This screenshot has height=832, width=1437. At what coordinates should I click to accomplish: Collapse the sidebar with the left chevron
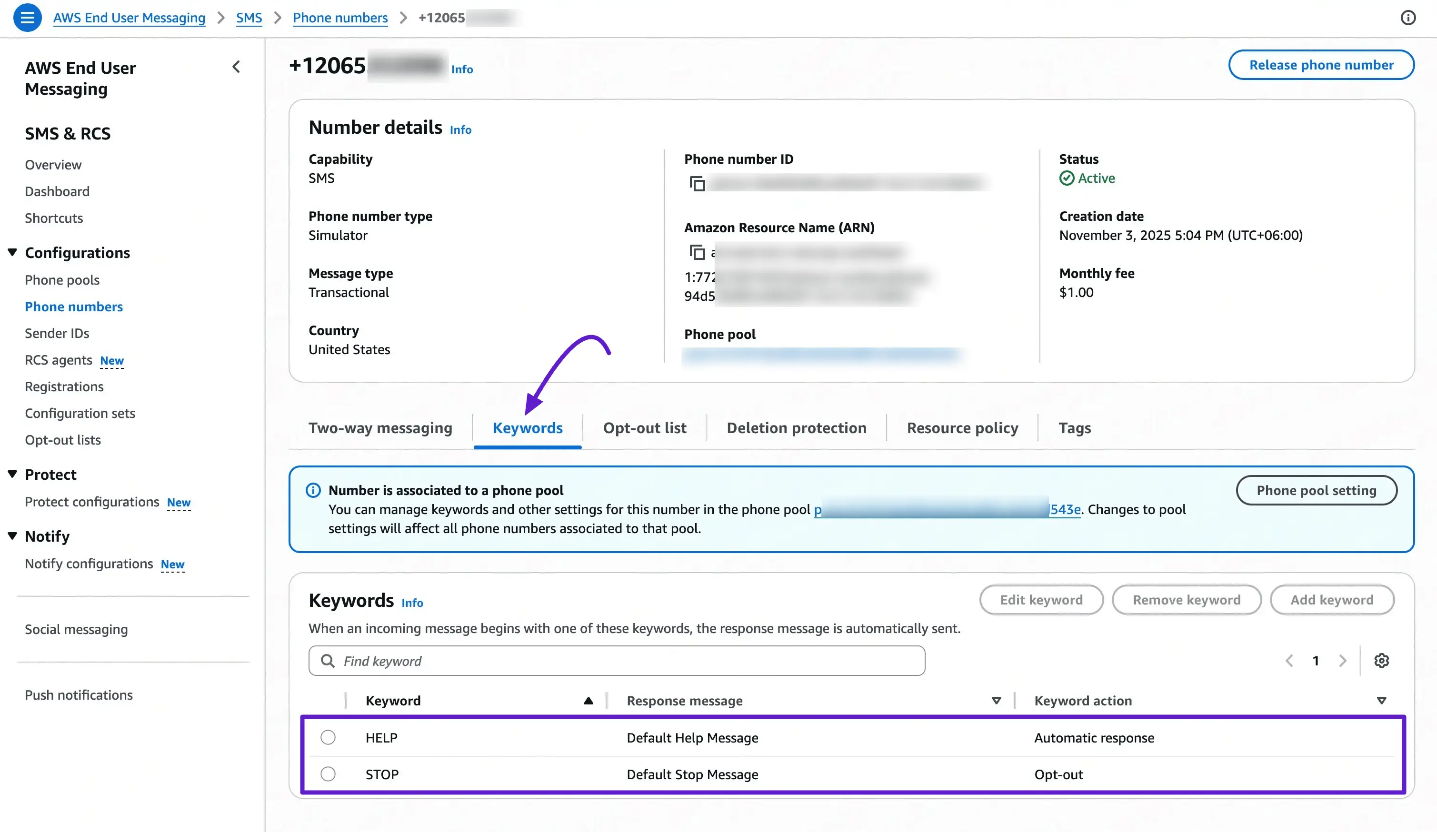pyautogui.click(x=236, y=67)
